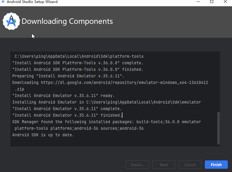Click the emulator download URL line
232x172 pixels.
click(110, 82)
